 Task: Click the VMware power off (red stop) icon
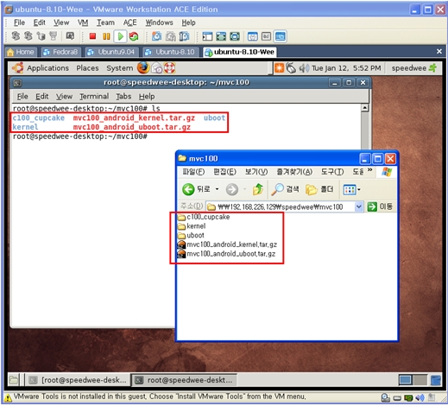click(92, 36)
